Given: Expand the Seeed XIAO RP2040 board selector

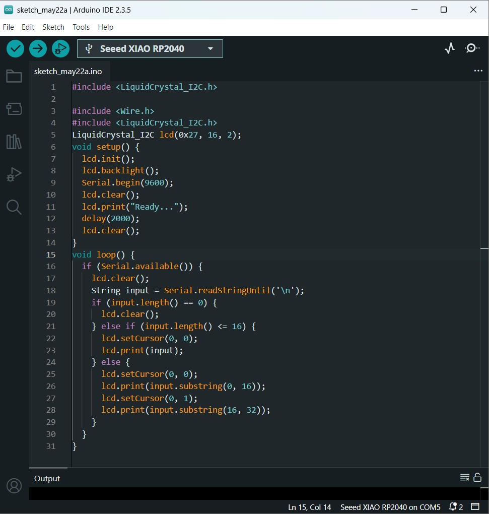Looking at the screenshot, I should 150,48.
